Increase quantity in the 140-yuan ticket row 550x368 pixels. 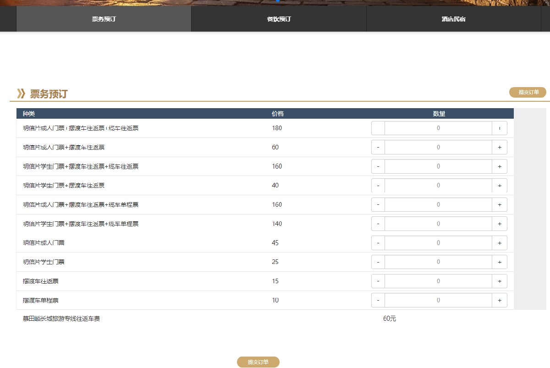(500, 224)
